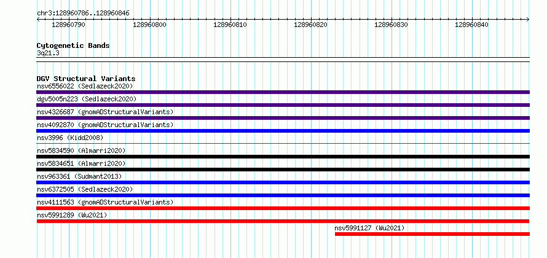This screenshot has width=547, height=258.
Task: Select the black bar under nsv5834590
Action: point(283,157)
